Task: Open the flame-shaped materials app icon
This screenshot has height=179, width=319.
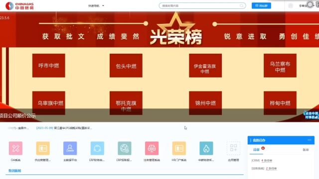Action: click(x=206, y=148)
